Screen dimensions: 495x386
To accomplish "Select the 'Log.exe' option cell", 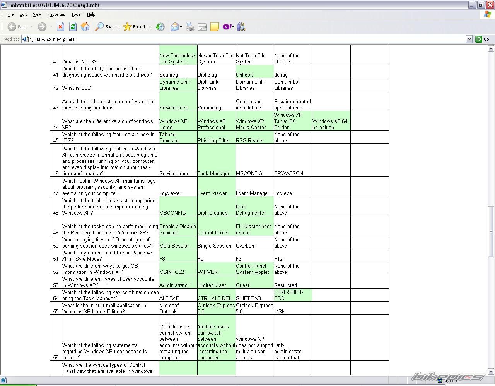I will click(293, 186).
